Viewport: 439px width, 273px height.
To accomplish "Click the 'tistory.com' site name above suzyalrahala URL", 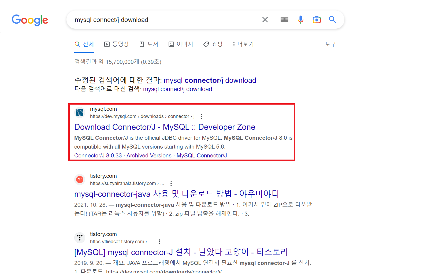I will pos(103,176).
